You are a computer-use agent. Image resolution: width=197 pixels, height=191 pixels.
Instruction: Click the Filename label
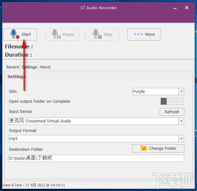[19, 46]
